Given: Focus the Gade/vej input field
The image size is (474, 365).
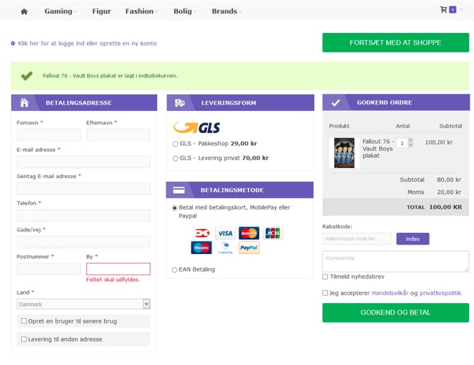Looking at the screenshot, I should (83, 242).
